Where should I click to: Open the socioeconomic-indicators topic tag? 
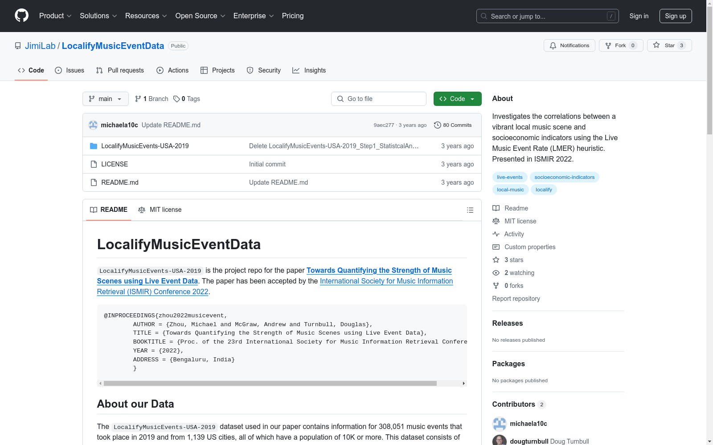[565, 177]
